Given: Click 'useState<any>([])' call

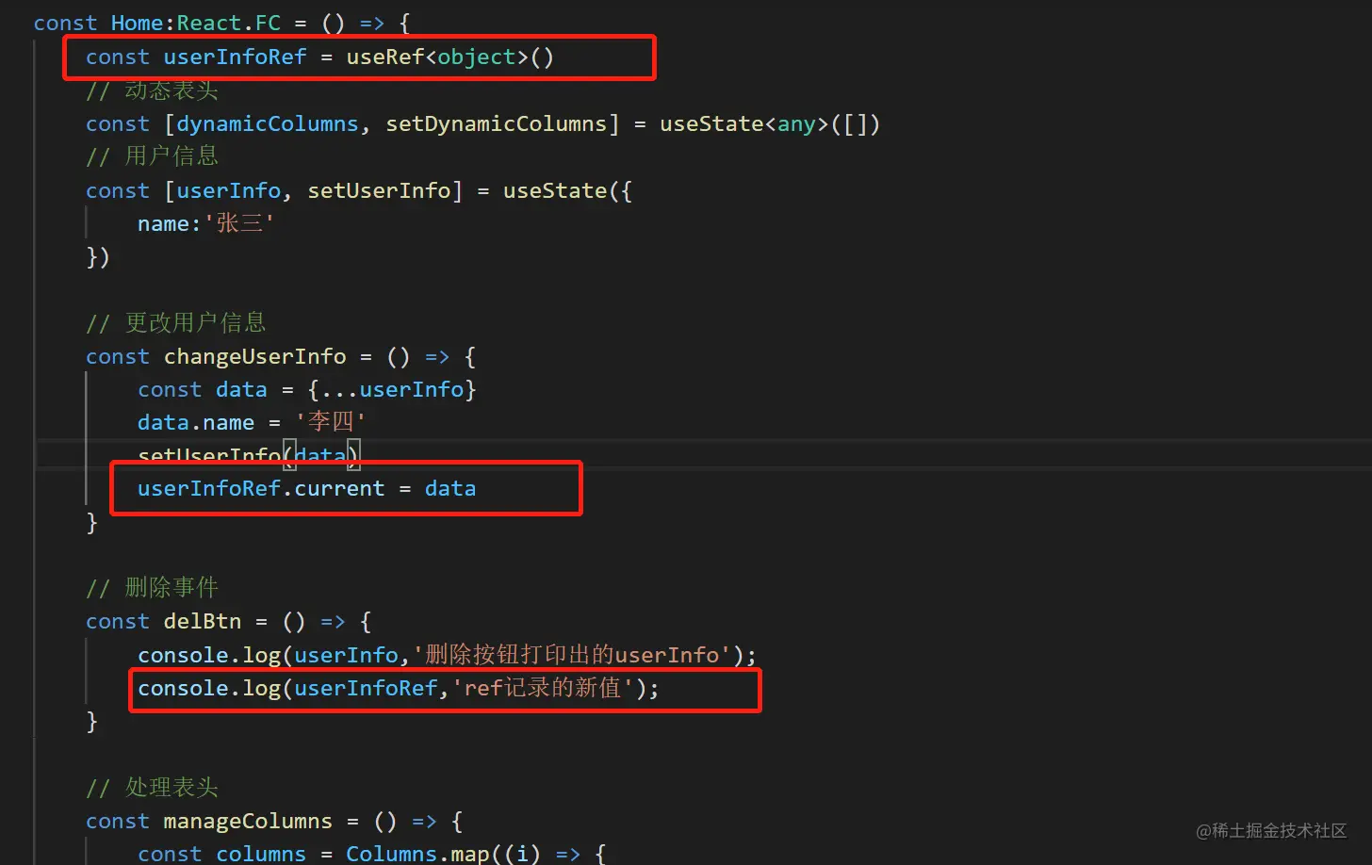Looking at the screenshot, I should click(x=770, y=123).
